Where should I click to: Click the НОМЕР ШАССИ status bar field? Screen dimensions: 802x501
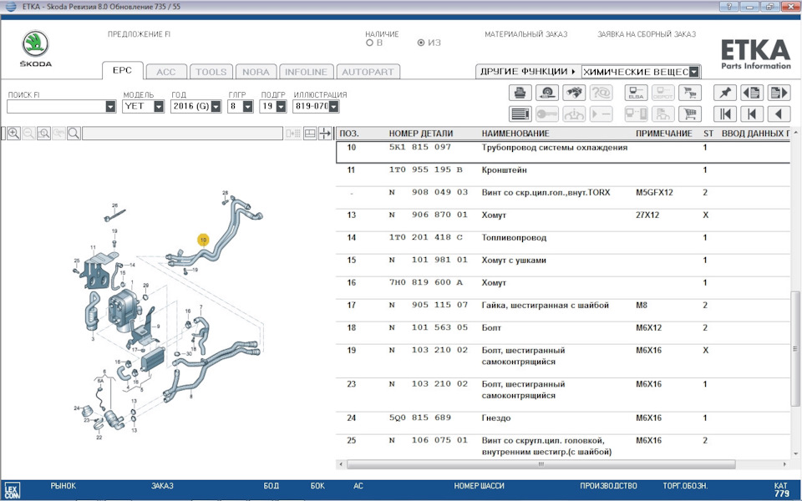click(479, 486)
